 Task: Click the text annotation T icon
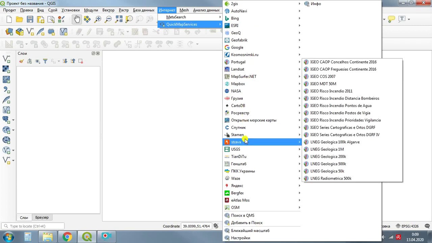tap(402, 19)
